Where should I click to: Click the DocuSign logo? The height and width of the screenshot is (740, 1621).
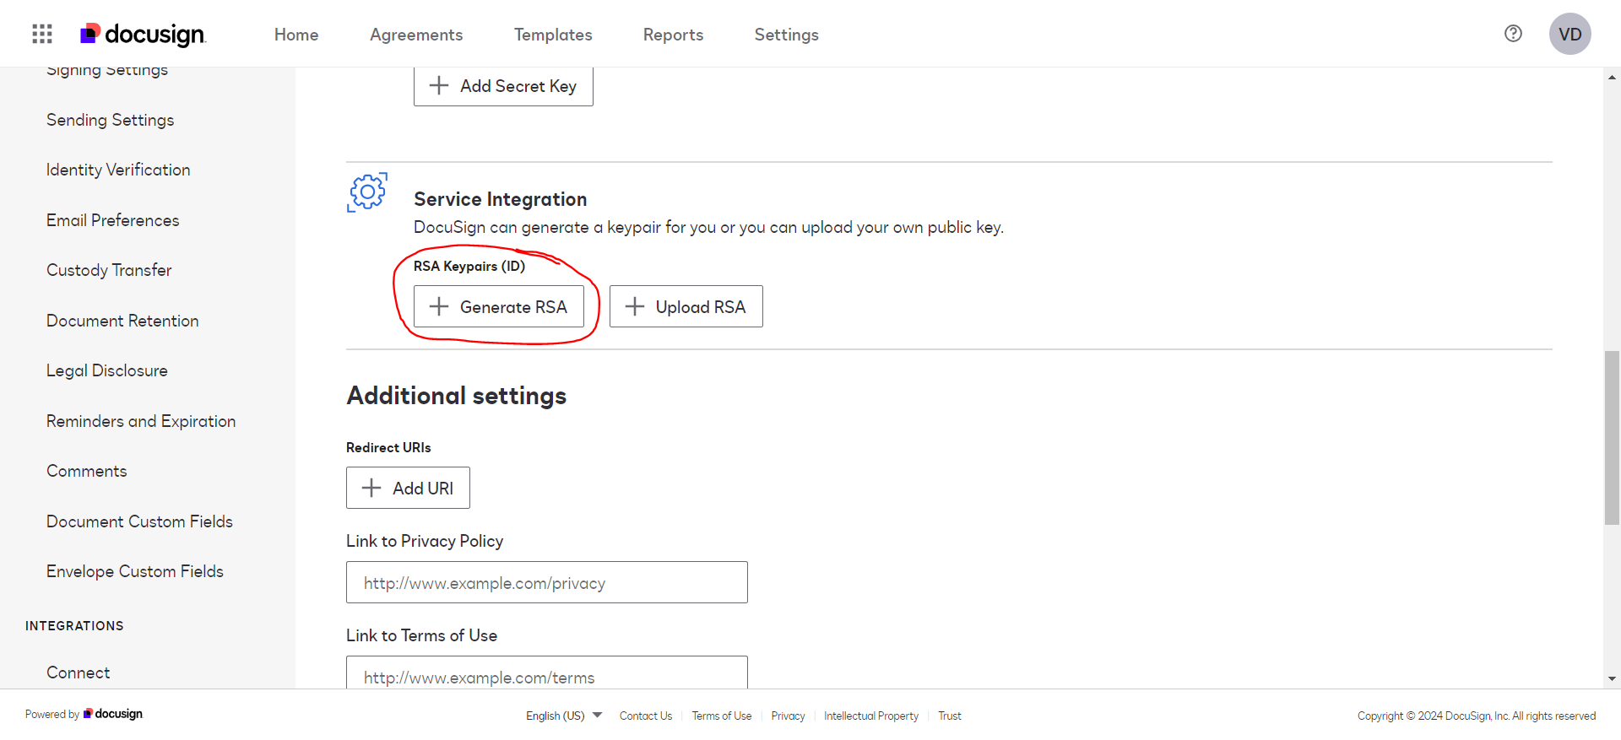143,34
